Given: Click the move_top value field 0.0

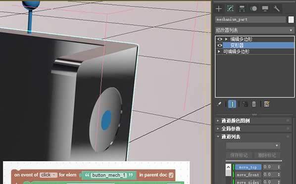Looking at the screenshot, I should tap(269, 167).
